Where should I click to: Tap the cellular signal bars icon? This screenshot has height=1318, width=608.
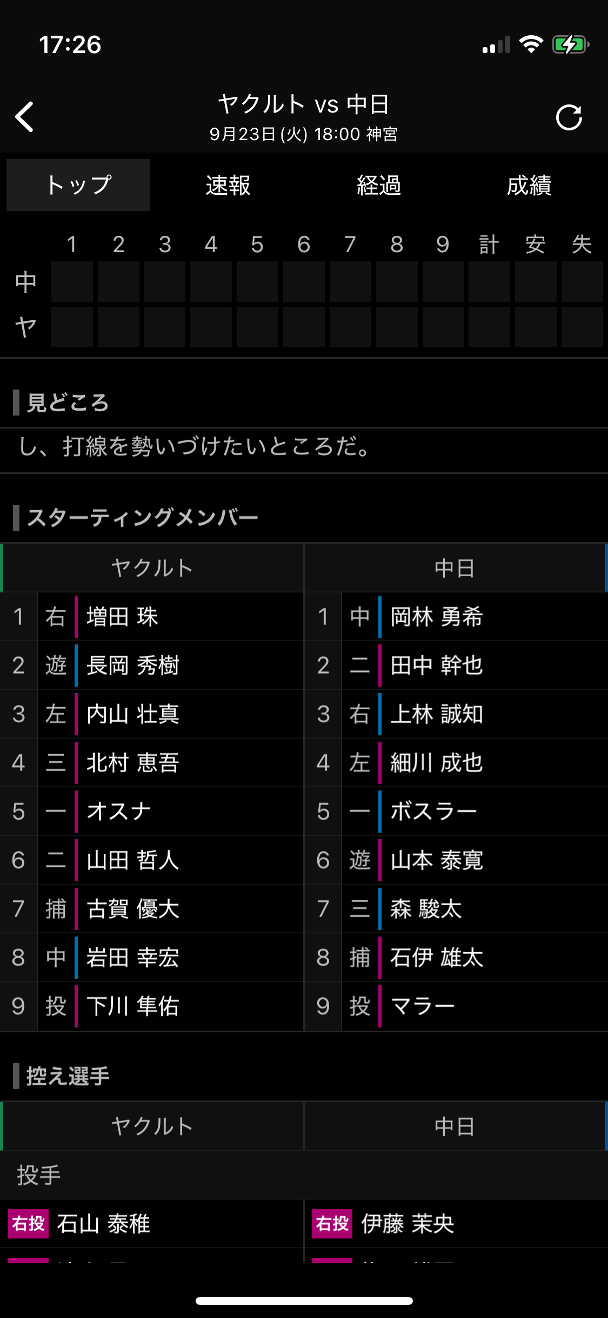[496, 45]
